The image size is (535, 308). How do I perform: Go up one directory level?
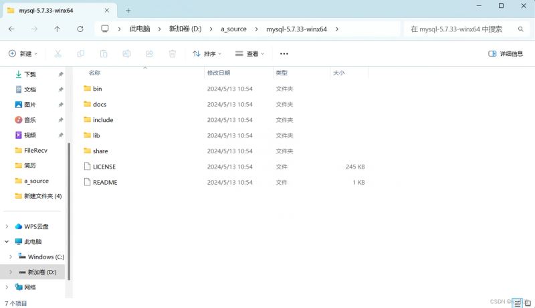click(x=57, y=29)
